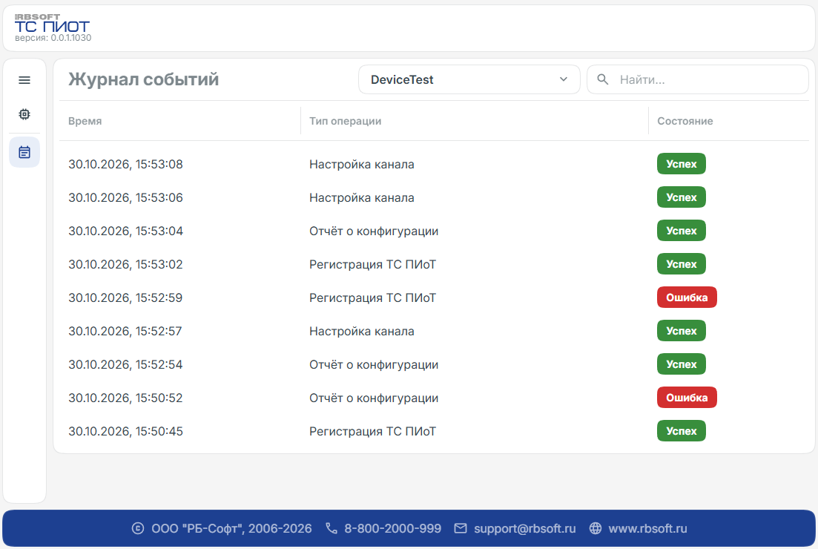Call the 8-800-2000-999 phone link
This screenshot has height=549, width=818.
click(393, 529)
